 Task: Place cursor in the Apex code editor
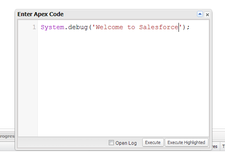click(123, 78)
